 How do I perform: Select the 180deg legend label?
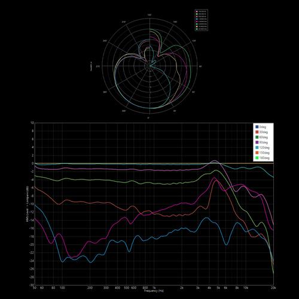pos(264,158)
